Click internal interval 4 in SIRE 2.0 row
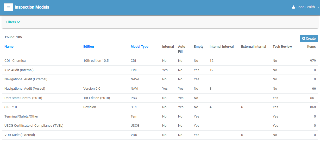 [211, 107]
